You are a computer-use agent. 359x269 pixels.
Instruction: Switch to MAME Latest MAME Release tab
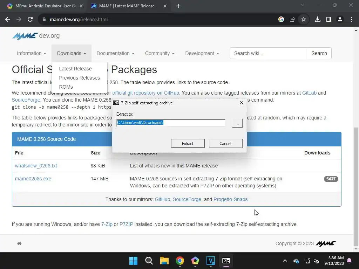[x=127, y=6]
